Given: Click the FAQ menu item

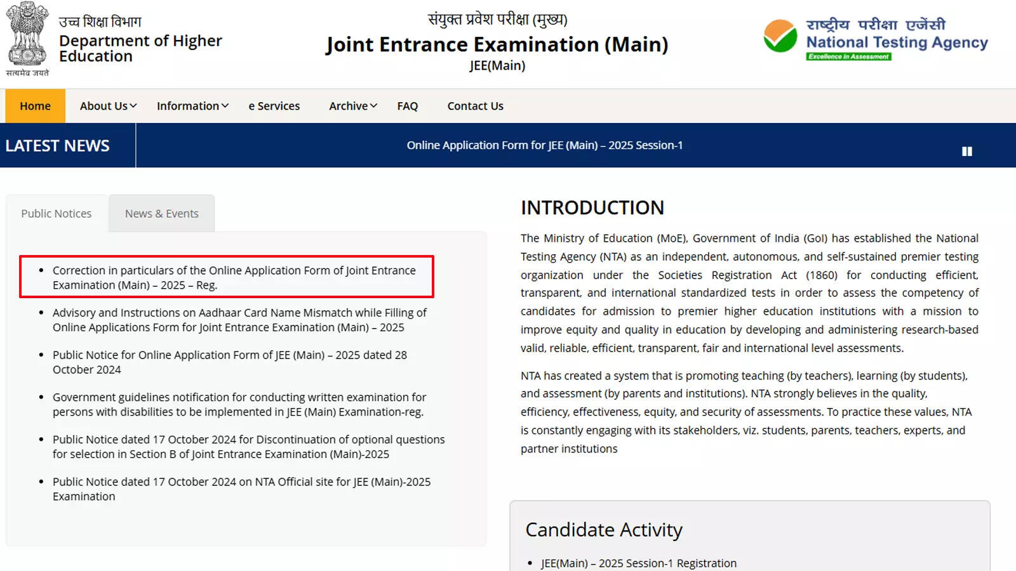Looking at the screenshot, I should (407, 106).
